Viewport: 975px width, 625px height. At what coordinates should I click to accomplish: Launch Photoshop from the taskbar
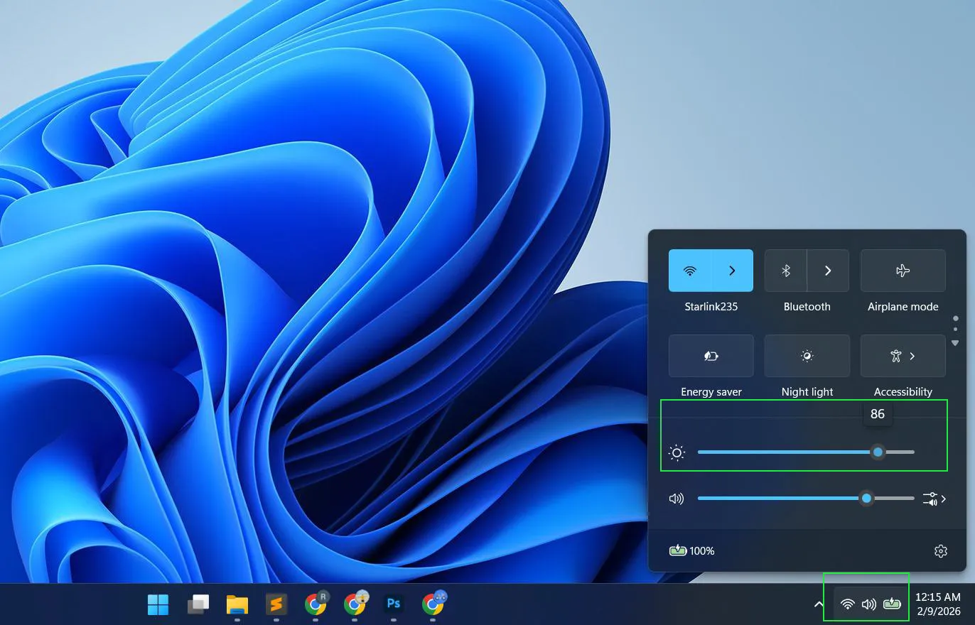tap(394, 604)
